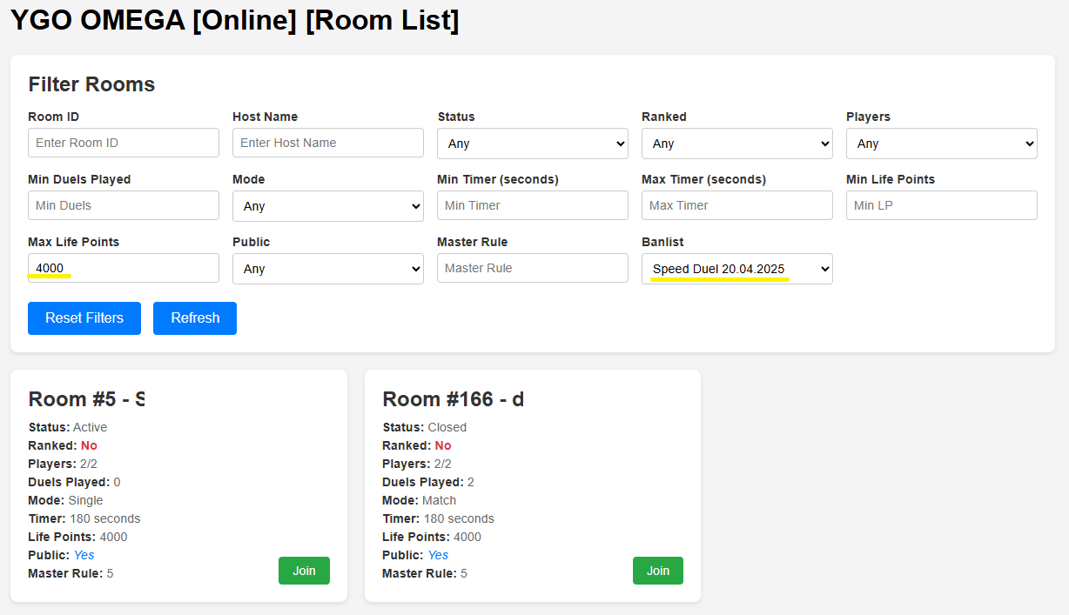Open the Banlist dropdown showing Speed Duel 20.04.2025
The width and height of the screenshot is (1069, 615).
(737, 269)
